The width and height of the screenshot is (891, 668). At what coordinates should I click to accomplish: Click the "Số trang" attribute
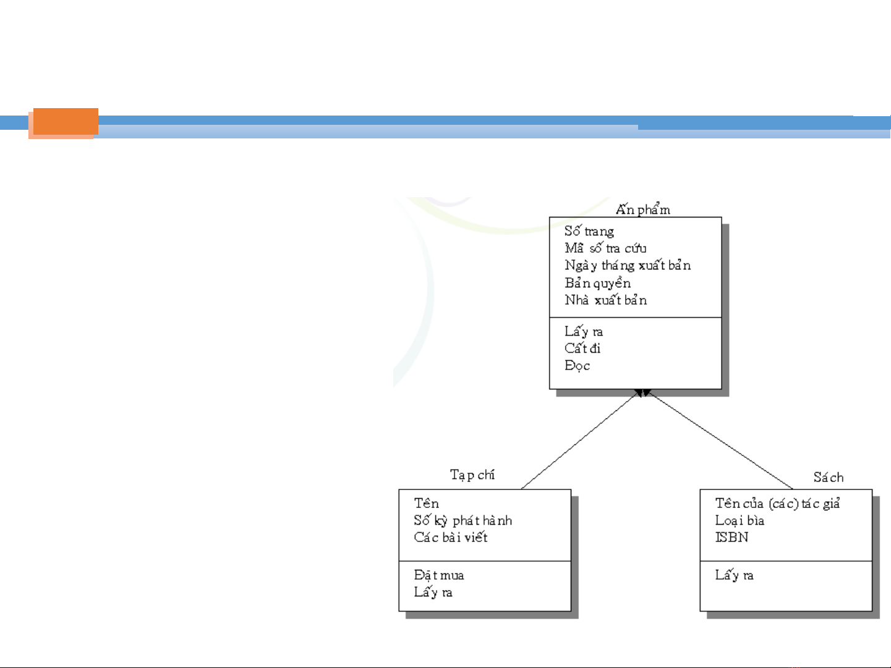pos(589,231)
